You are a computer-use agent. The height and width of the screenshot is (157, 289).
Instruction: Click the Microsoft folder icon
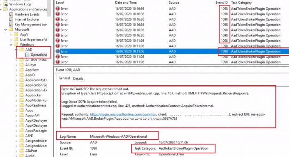pos(11,29)
